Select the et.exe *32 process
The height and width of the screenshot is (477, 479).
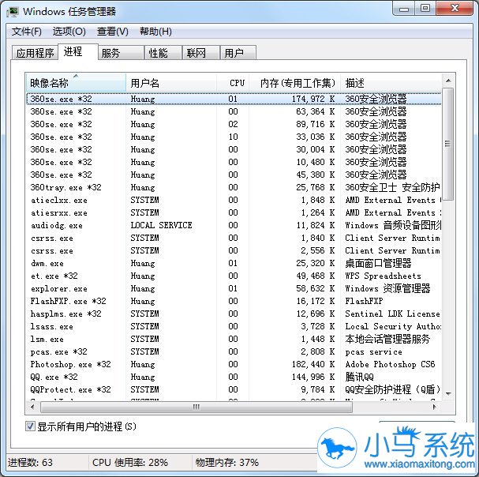click(234, 276)
